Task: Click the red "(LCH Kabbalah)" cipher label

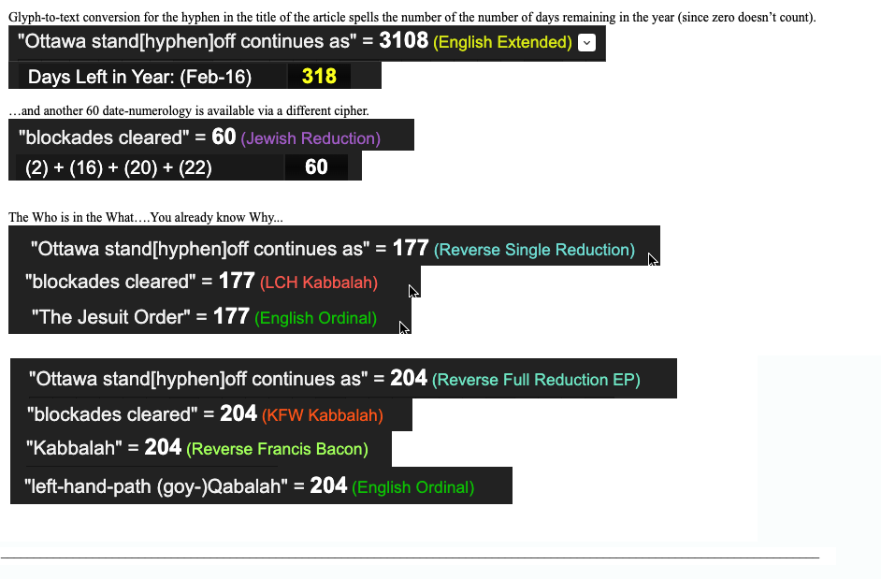Action: pos(319,282)
